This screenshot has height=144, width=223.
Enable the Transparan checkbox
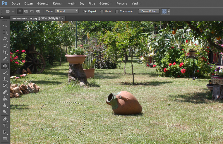(x=117, y=11)
